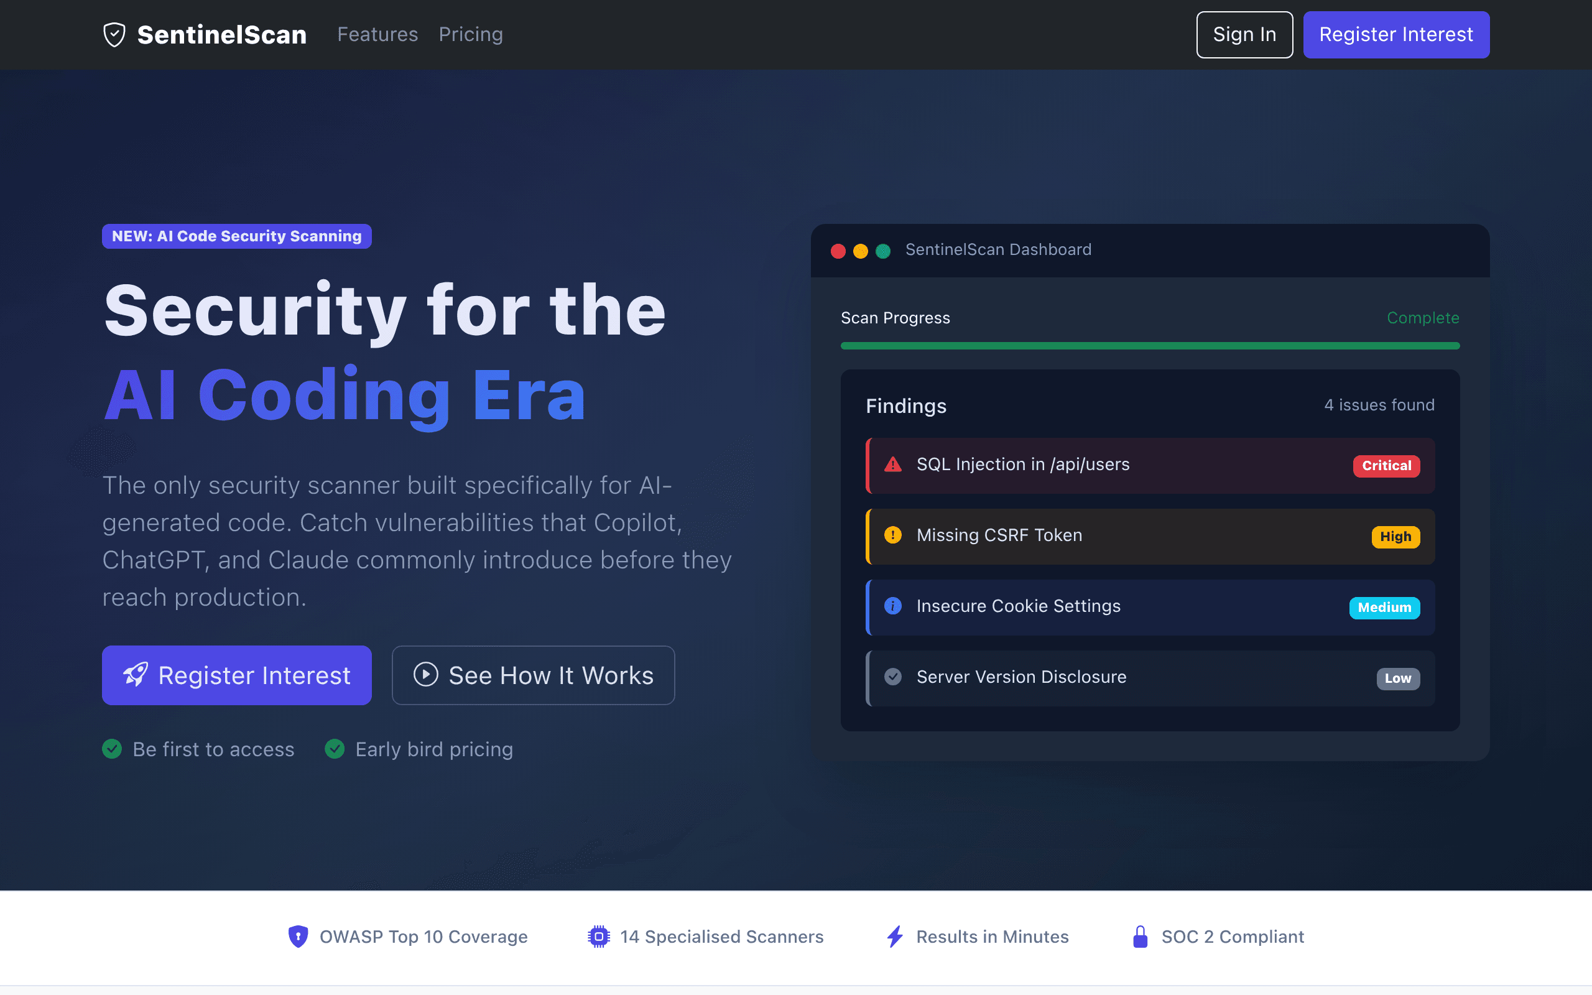Open the Features nav link
The image size is (1592, 995).
pos(377,34)
